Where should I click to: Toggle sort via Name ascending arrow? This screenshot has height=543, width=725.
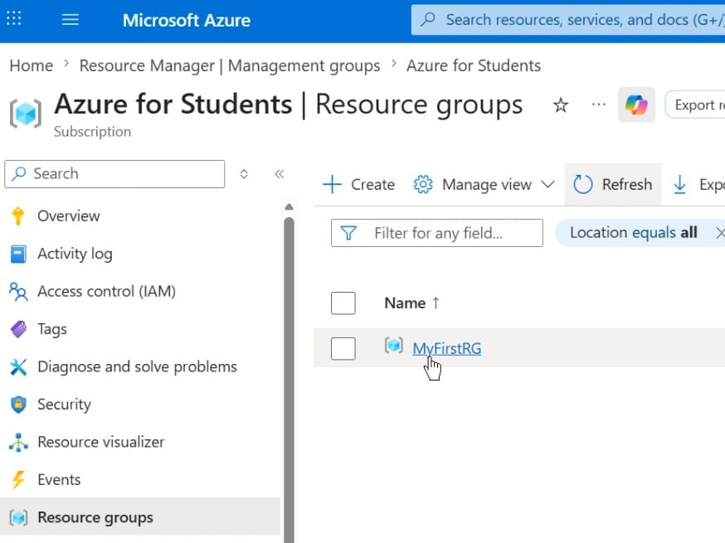point(435,303)
